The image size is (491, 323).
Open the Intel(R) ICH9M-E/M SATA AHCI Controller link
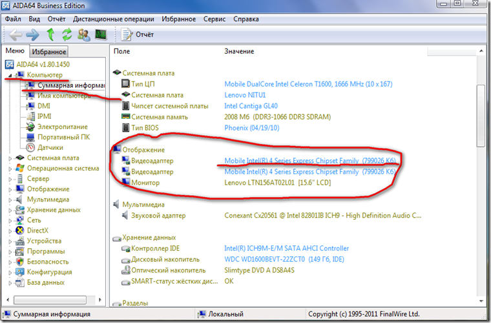[x=286, y=248]
